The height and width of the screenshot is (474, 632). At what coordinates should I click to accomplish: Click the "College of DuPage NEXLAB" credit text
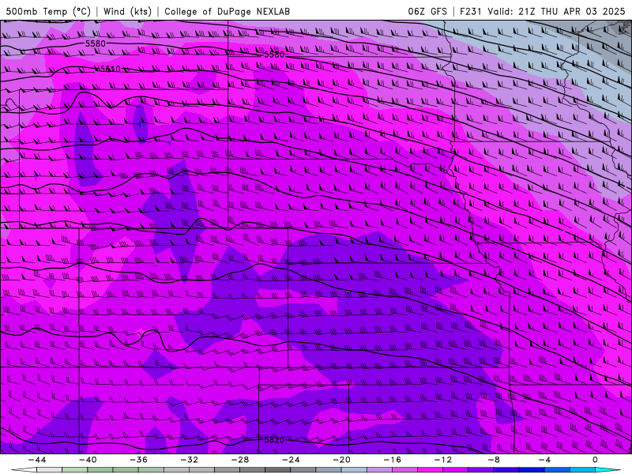pos(227,11)
